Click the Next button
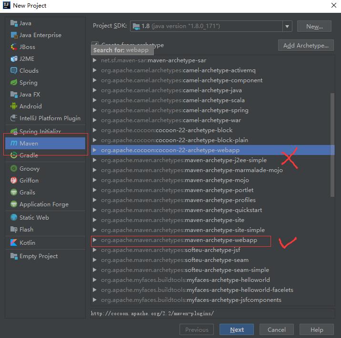341x338 pixels. point(236,329)
